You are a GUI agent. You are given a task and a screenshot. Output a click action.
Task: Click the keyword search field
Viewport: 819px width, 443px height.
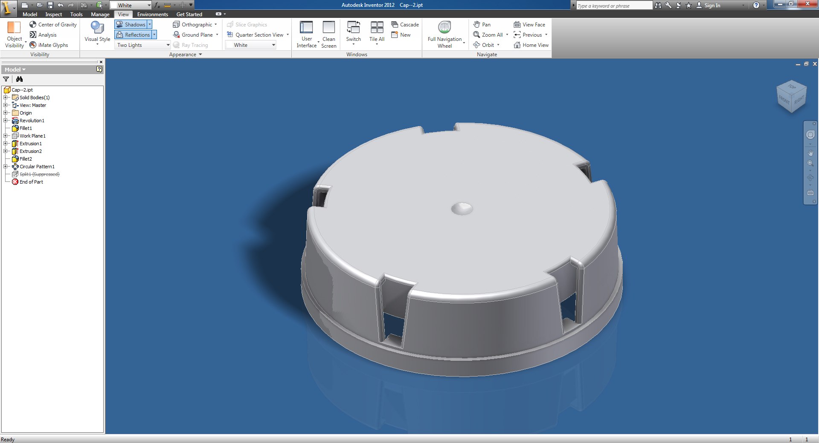[x=613, y=6]
